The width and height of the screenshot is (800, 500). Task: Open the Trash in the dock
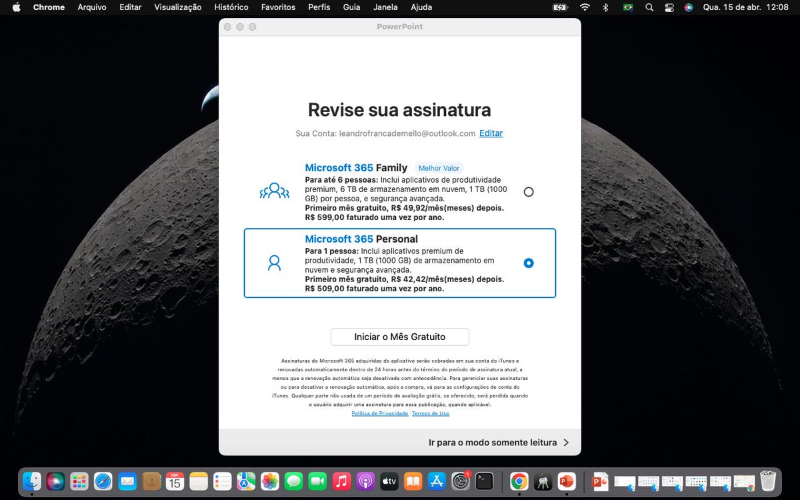(768, 481)
